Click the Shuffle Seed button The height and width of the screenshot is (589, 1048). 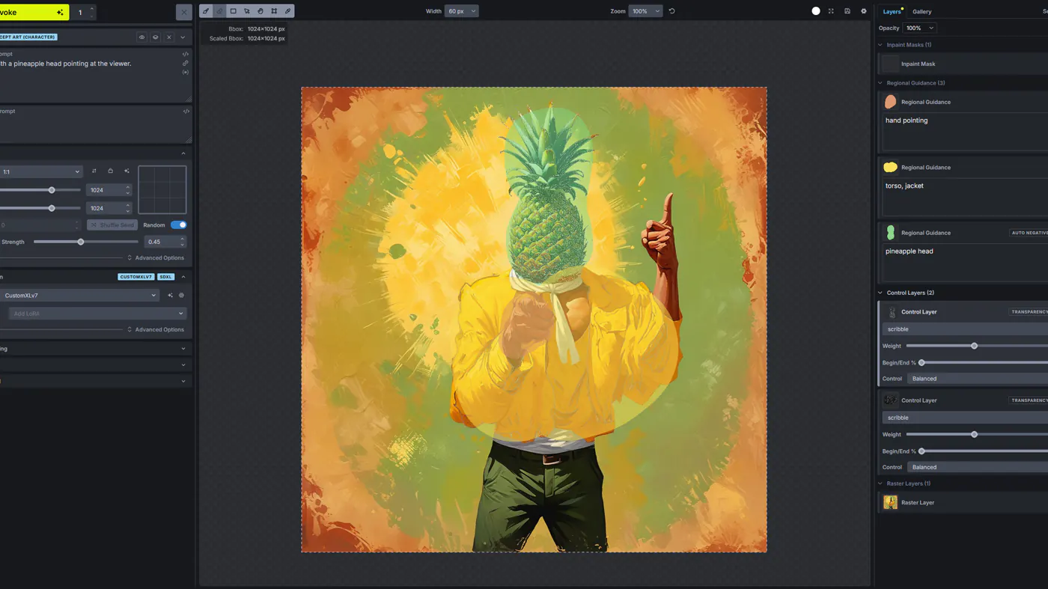[x=112, y=225]
